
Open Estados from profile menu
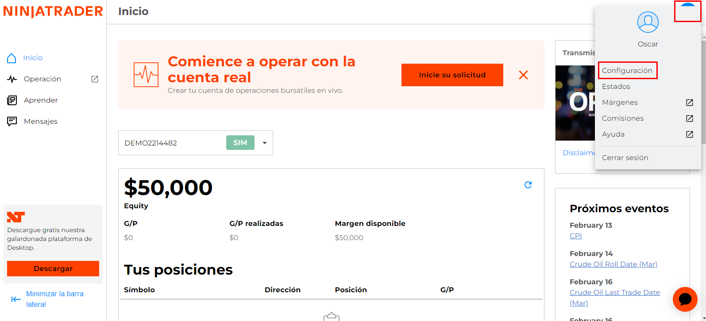coord(616,87)
